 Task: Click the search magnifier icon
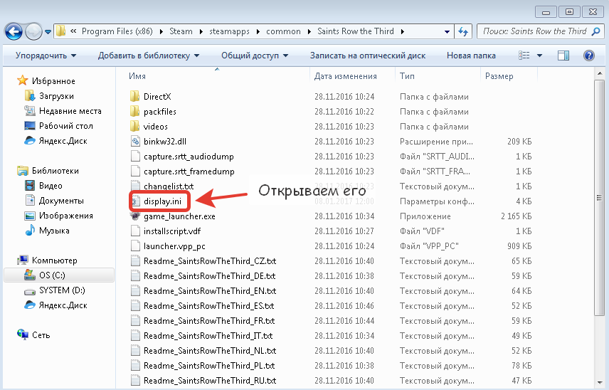coord(595,31)
